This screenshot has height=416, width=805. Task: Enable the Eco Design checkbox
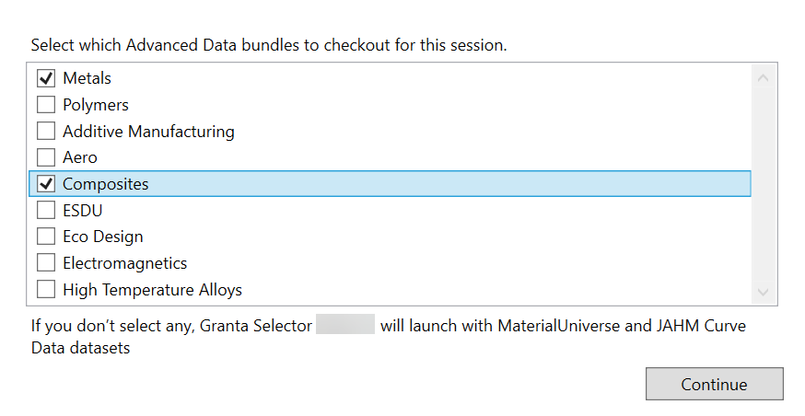pyautogui.click(x=46, y=237)
